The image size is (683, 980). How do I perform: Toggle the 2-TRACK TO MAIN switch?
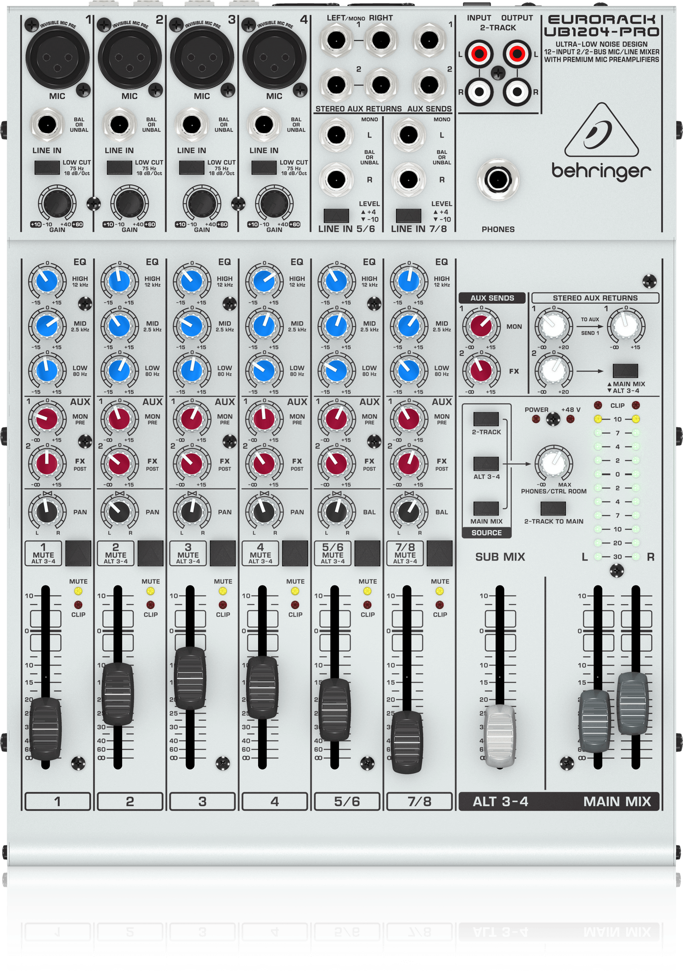[553, 508]
